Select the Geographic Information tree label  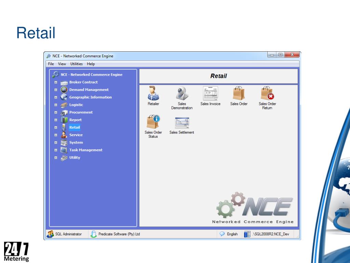[90, 97]
